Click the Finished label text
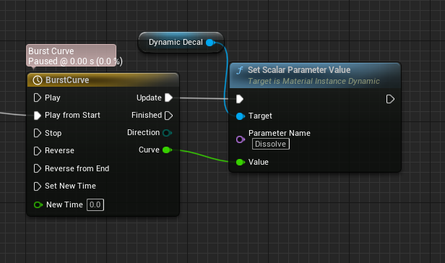 147,115
